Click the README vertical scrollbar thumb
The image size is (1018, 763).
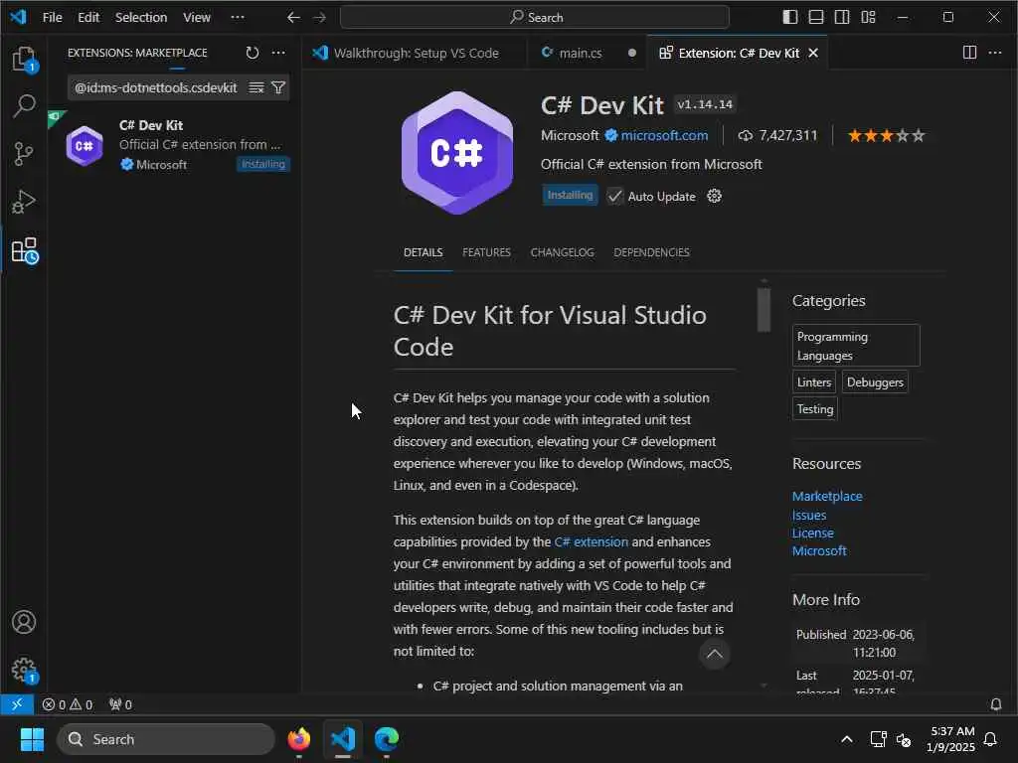(764, 310)
